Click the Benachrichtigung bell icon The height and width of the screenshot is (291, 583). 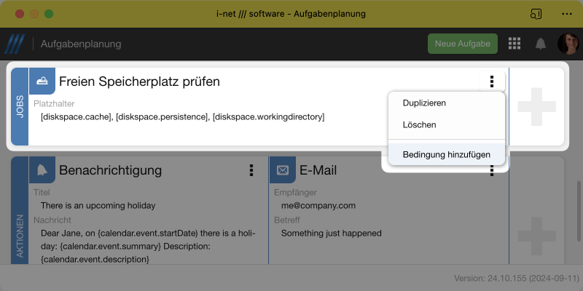click(x=42, y=170)
